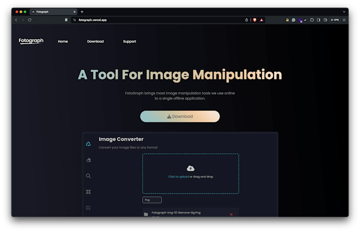This screenshot has height=232, width=360.
Task: Click the 'Image Converter' heading
Action: click(121, 139)
